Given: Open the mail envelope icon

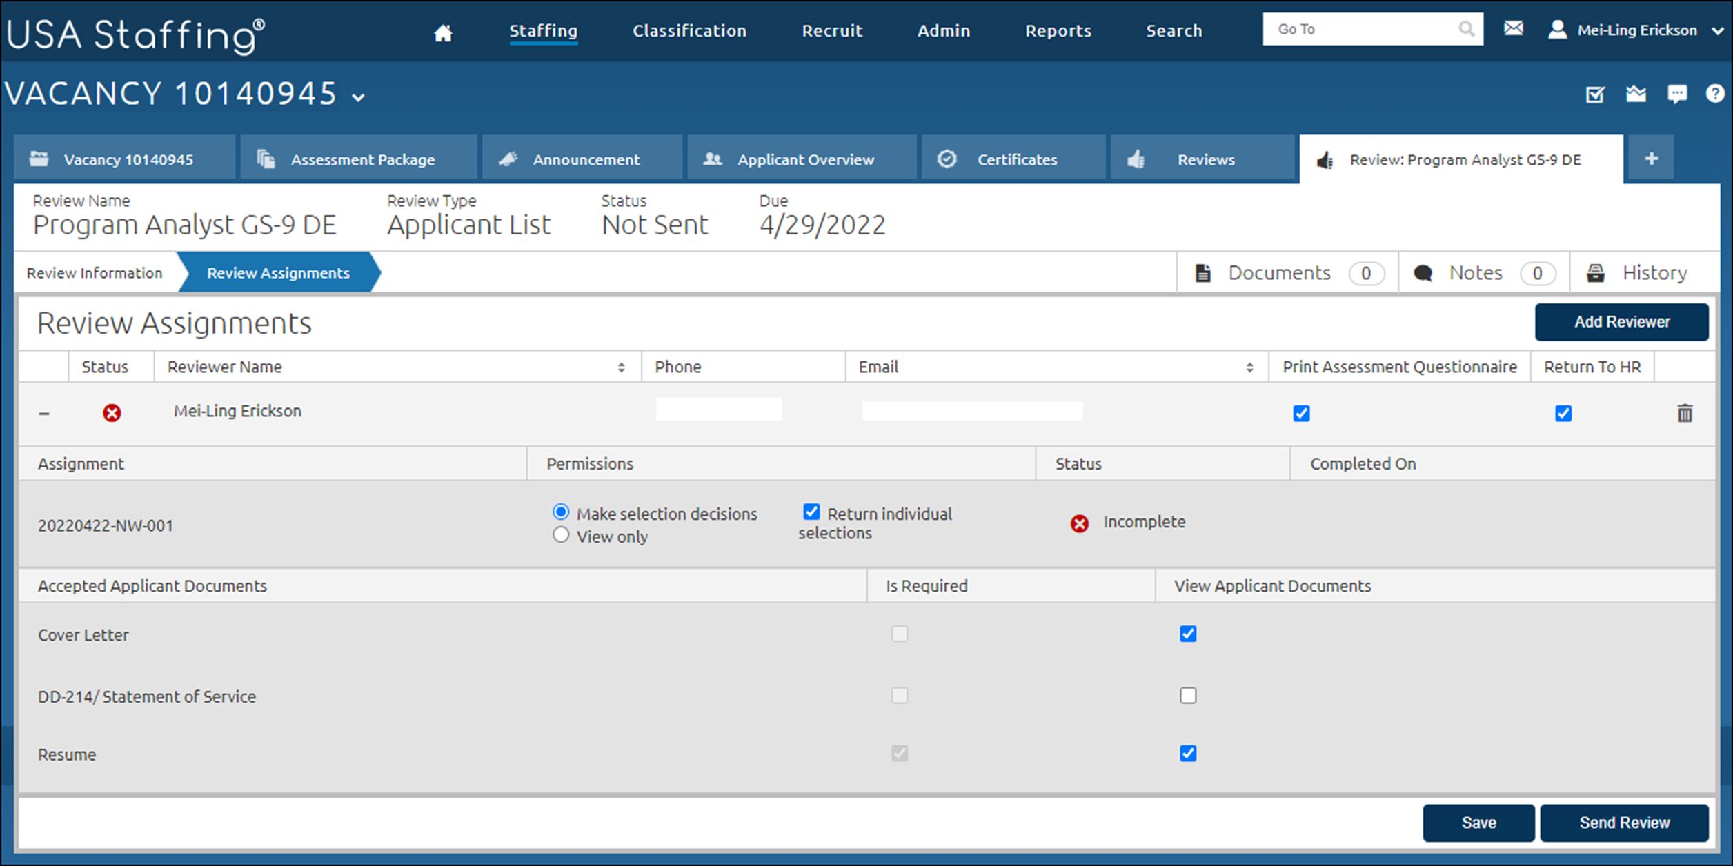Looking at the screenshot, I should [1513, 28].
